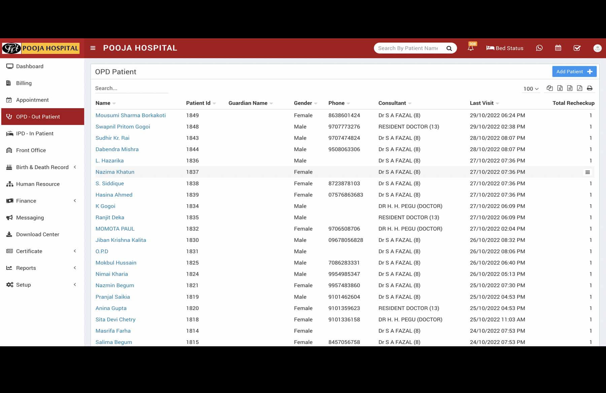Open the notifications bell icon

470,48
